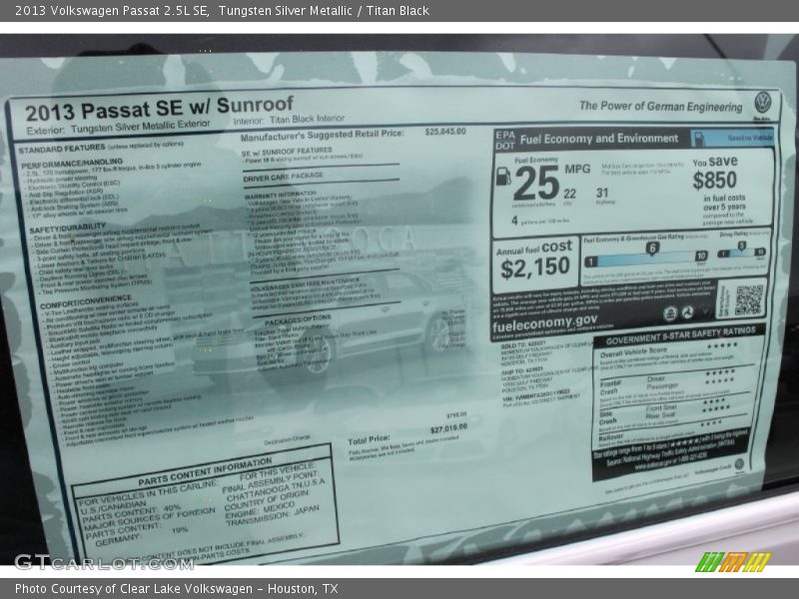
Task: Toggle the five-star Overall Vehicle Score rating
Action: [722, 344]
